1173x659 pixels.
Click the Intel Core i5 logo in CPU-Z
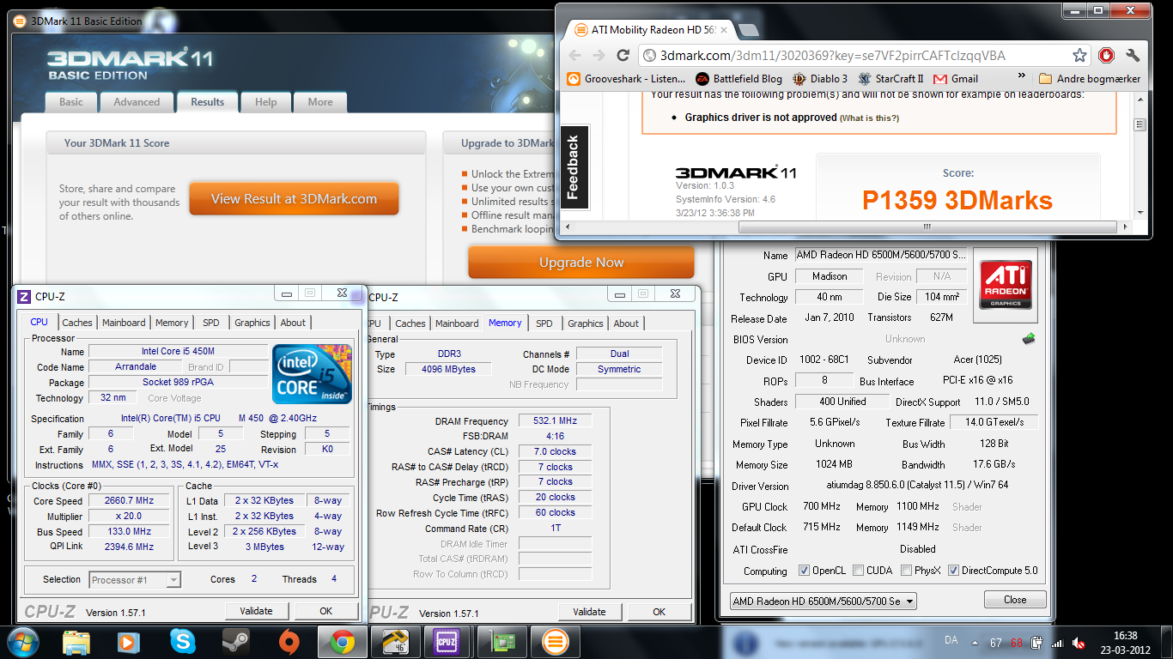tap(312, 374)
